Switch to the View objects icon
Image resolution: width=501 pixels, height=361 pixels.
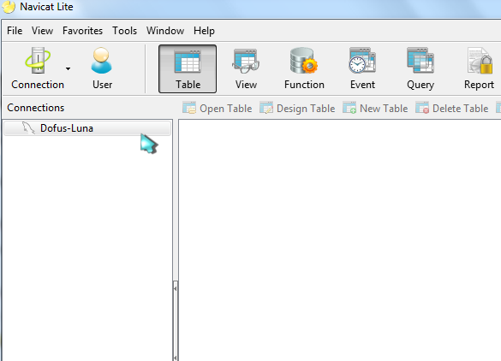click(246, 68)
